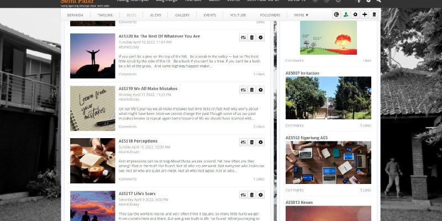Click the green user profile icon

(346, 14)
